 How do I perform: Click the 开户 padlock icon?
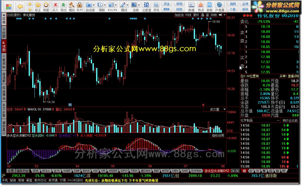tap(80, 5)
